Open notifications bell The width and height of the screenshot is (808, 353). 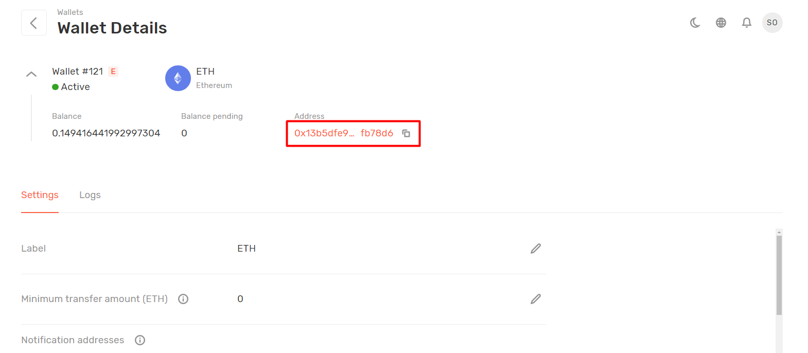[746, 23]
